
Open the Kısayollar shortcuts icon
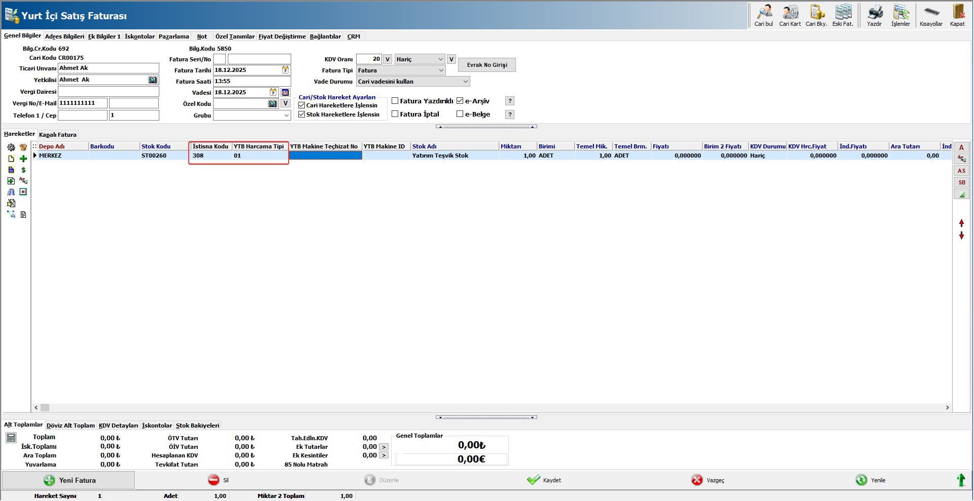coord(931,15)
